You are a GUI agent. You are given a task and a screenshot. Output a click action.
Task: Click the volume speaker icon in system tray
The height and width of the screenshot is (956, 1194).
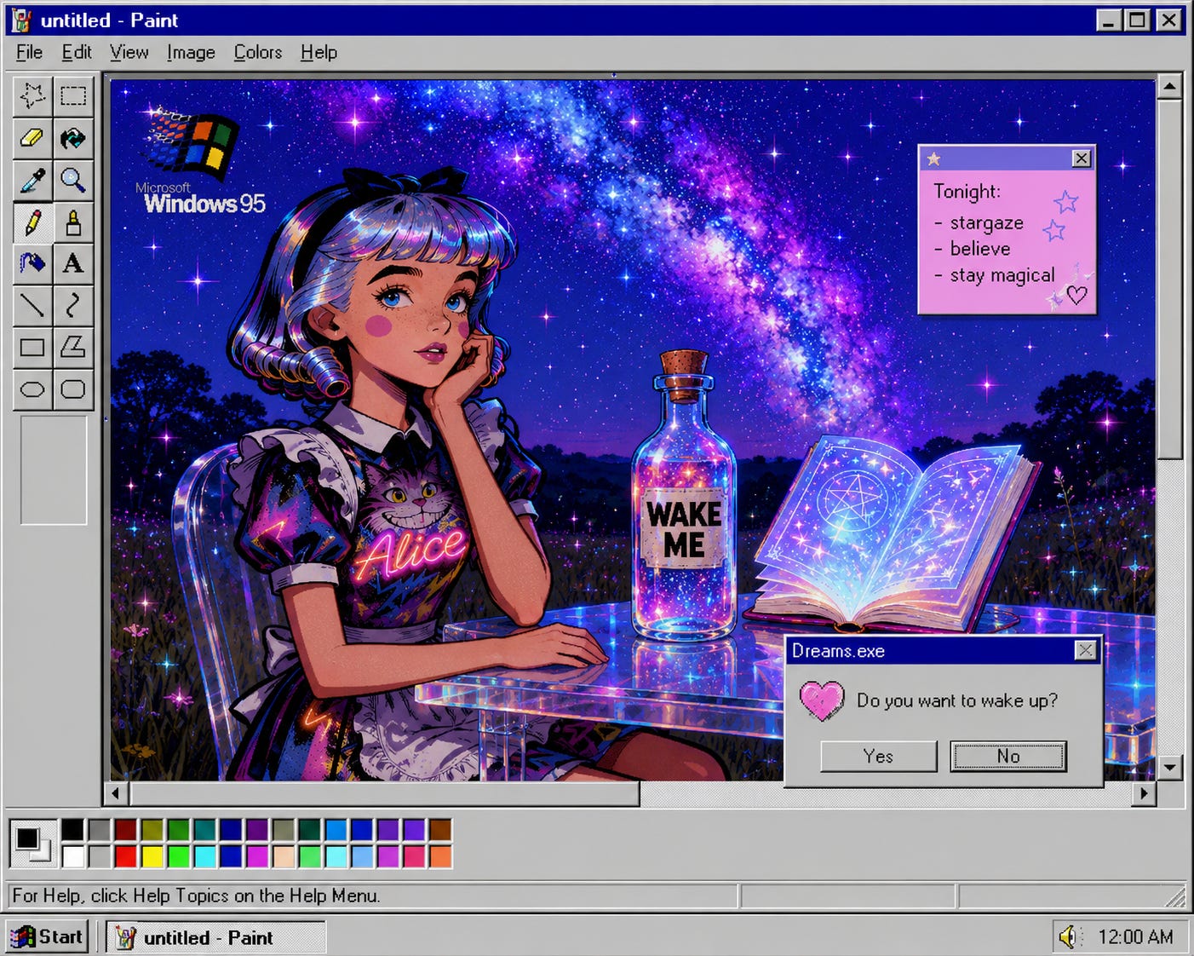tap(1068, 937)
